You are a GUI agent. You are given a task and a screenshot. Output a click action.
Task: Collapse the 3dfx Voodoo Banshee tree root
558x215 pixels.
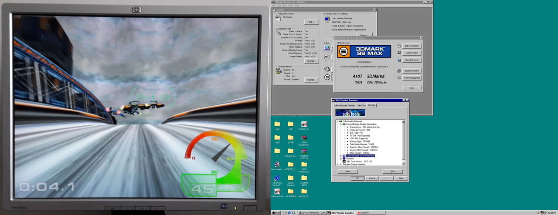click(337, 121)
